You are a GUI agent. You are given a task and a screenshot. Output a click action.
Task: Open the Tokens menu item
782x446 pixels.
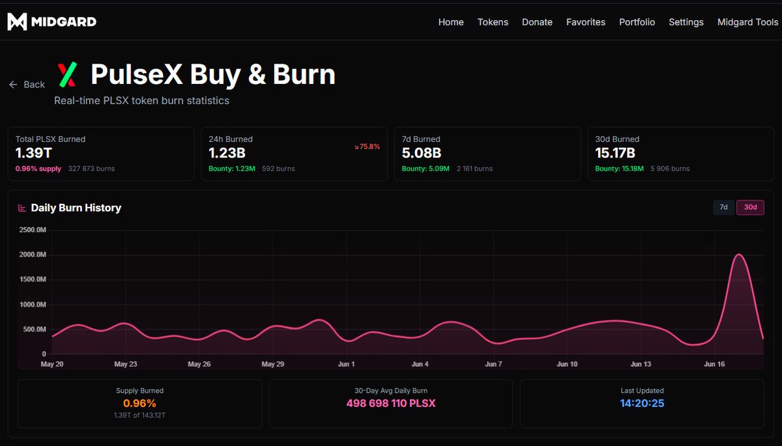(x=493, y=22)
